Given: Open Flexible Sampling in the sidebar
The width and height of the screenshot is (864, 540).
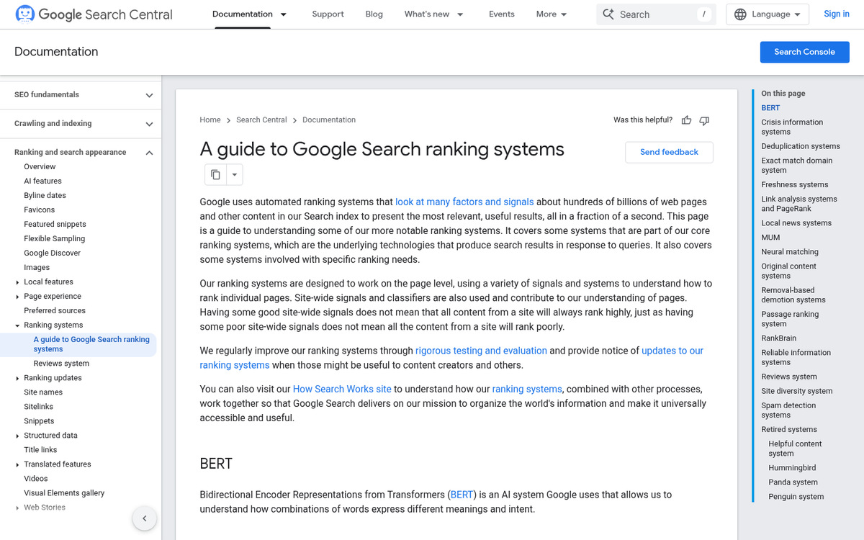Looking at the screenshot, I should click(x=54, y=238).
